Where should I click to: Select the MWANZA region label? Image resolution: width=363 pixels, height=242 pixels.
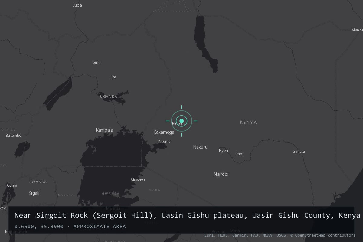coord(110,193)
